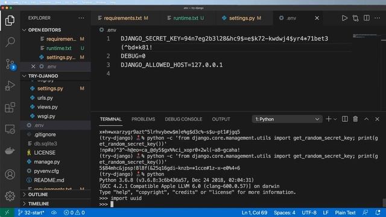Select the 1: Python terminal dropdown
Viewport: 386px width, 217px height.
click(287, 119)
